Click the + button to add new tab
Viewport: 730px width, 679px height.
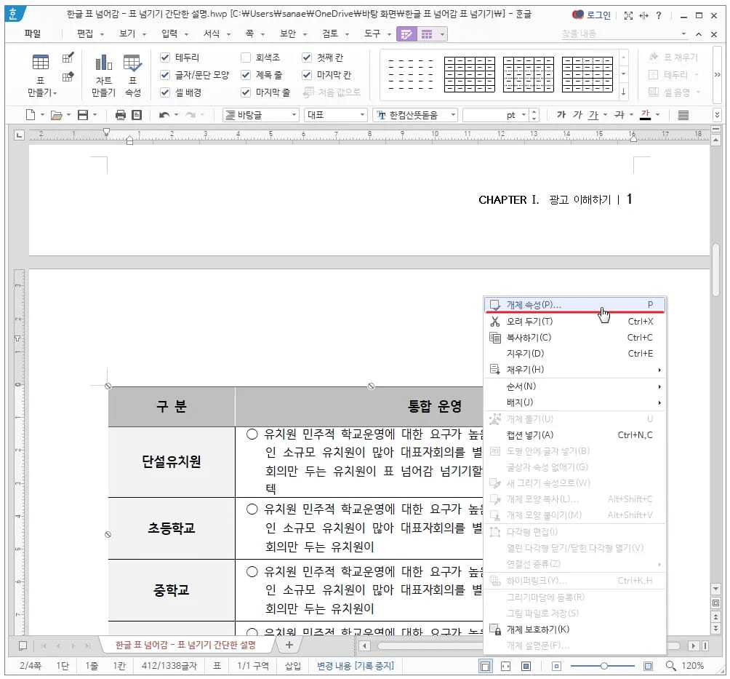tap(289, 645)
